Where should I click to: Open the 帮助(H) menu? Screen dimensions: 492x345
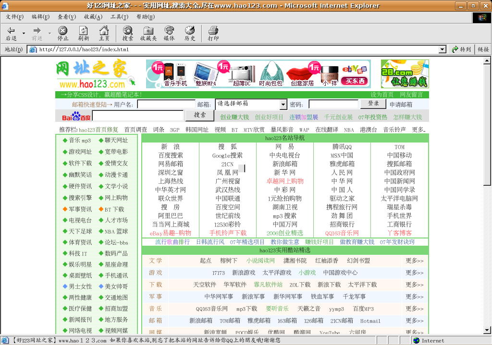[x=146, y=17]
